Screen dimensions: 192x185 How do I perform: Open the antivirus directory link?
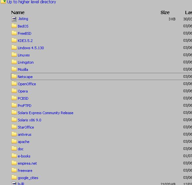pyautogui.click(x=25, y=134)
